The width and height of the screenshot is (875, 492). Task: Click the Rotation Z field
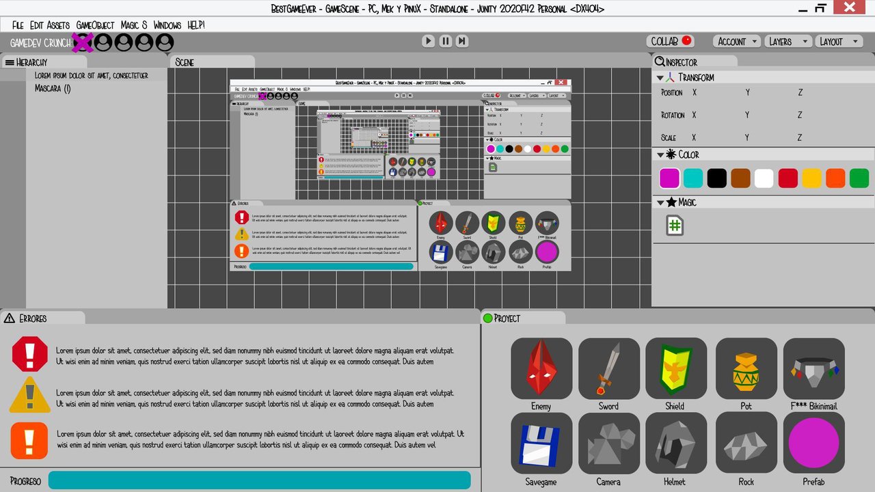click(x=800, y=115)
